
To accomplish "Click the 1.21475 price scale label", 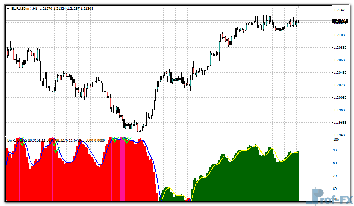I will point(340,10).
